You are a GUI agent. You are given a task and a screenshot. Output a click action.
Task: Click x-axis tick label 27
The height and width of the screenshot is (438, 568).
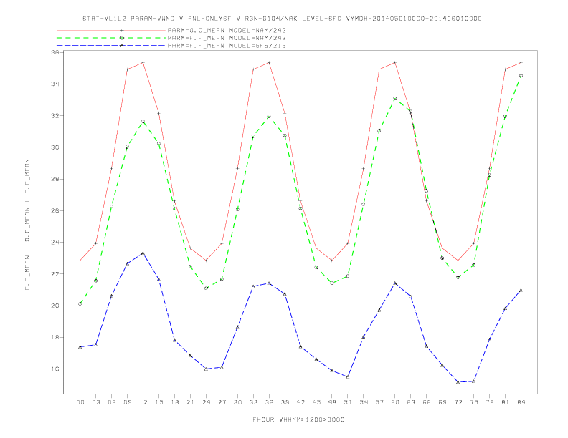click(222, 402)
